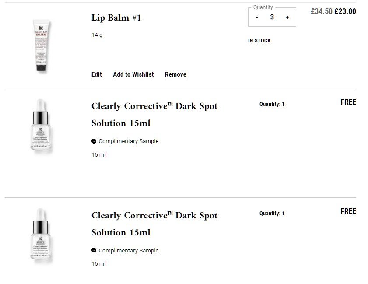Click the IN STOCK status label

[259, 41]
